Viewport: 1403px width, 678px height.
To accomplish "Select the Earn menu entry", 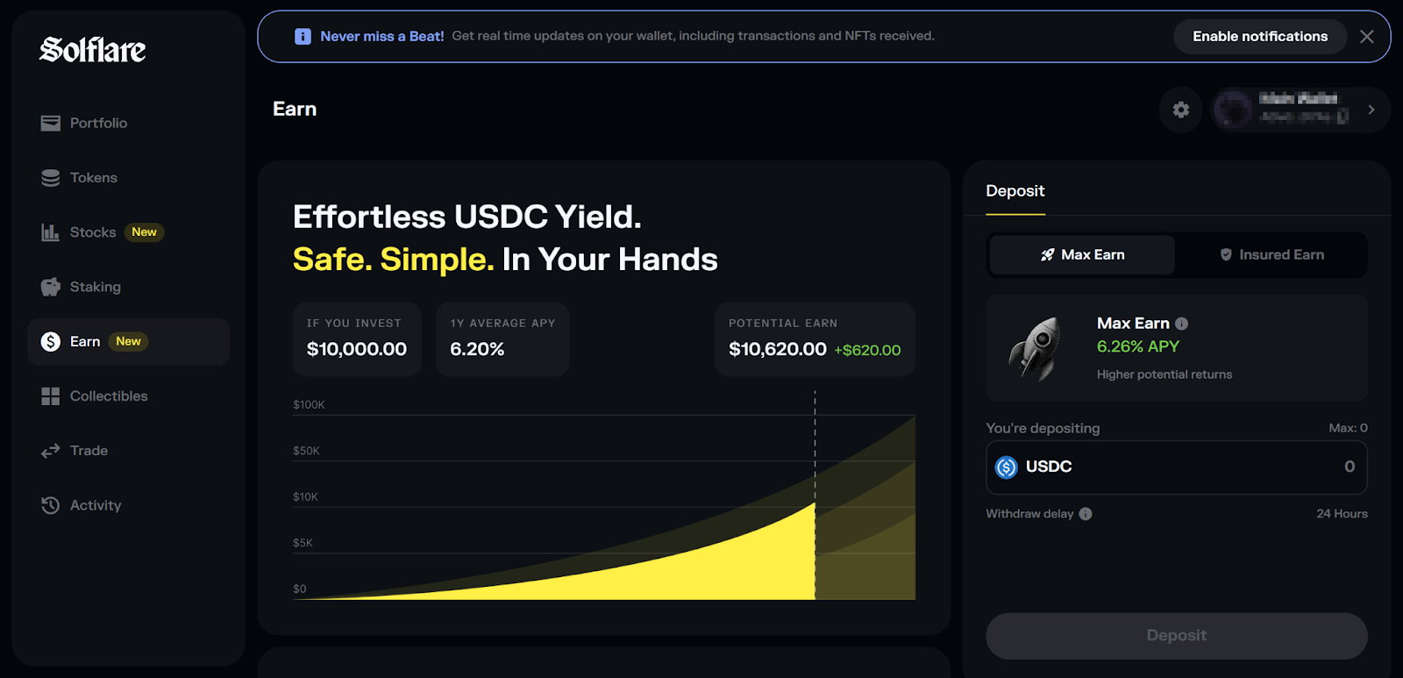I will pyautogui.click(x=85, y=341).
